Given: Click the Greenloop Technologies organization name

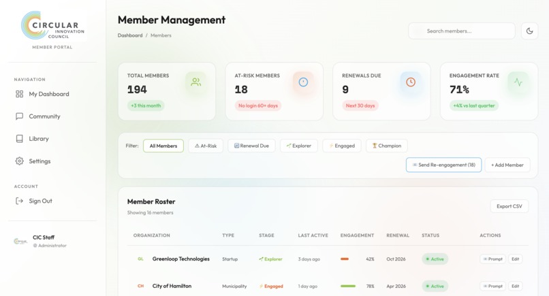Looking at the screenshot, I should tap(181, 259).
